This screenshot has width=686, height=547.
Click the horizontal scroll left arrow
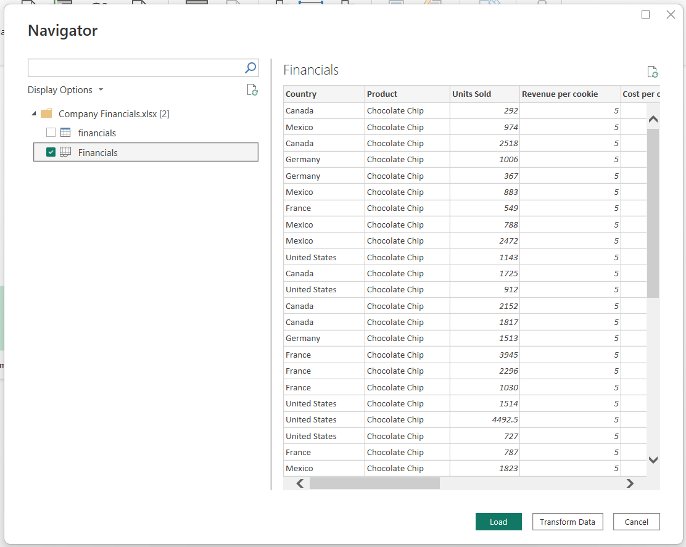tap(300, 483)
